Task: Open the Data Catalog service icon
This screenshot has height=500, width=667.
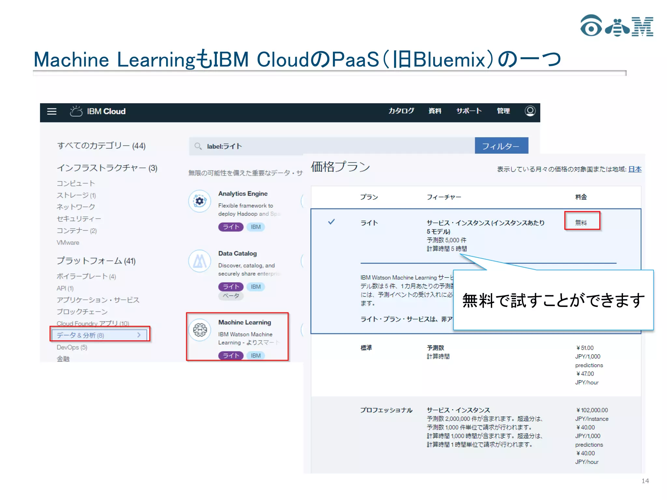Action: pyautogui.click(x=200, y=261)
